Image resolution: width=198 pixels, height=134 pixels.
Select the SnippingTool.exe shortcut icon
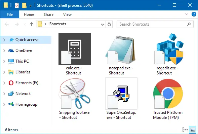(75, 93)
